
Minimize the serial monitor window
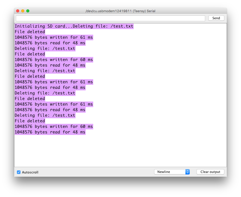click(23, 11)
